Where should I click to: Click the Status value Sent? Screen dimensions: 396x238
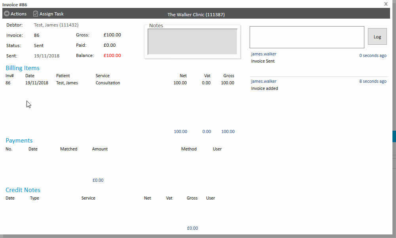pyautogui.click(x=39, y=46)
